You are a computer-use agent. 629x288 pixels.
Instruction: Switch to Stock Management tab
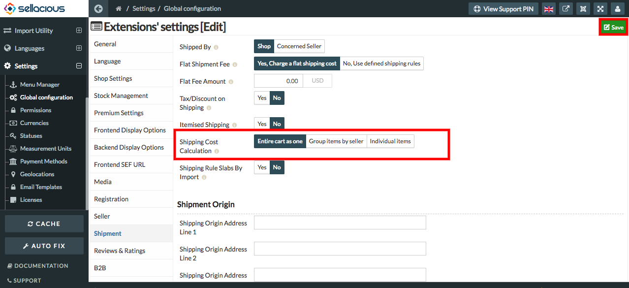click(131, 96)
